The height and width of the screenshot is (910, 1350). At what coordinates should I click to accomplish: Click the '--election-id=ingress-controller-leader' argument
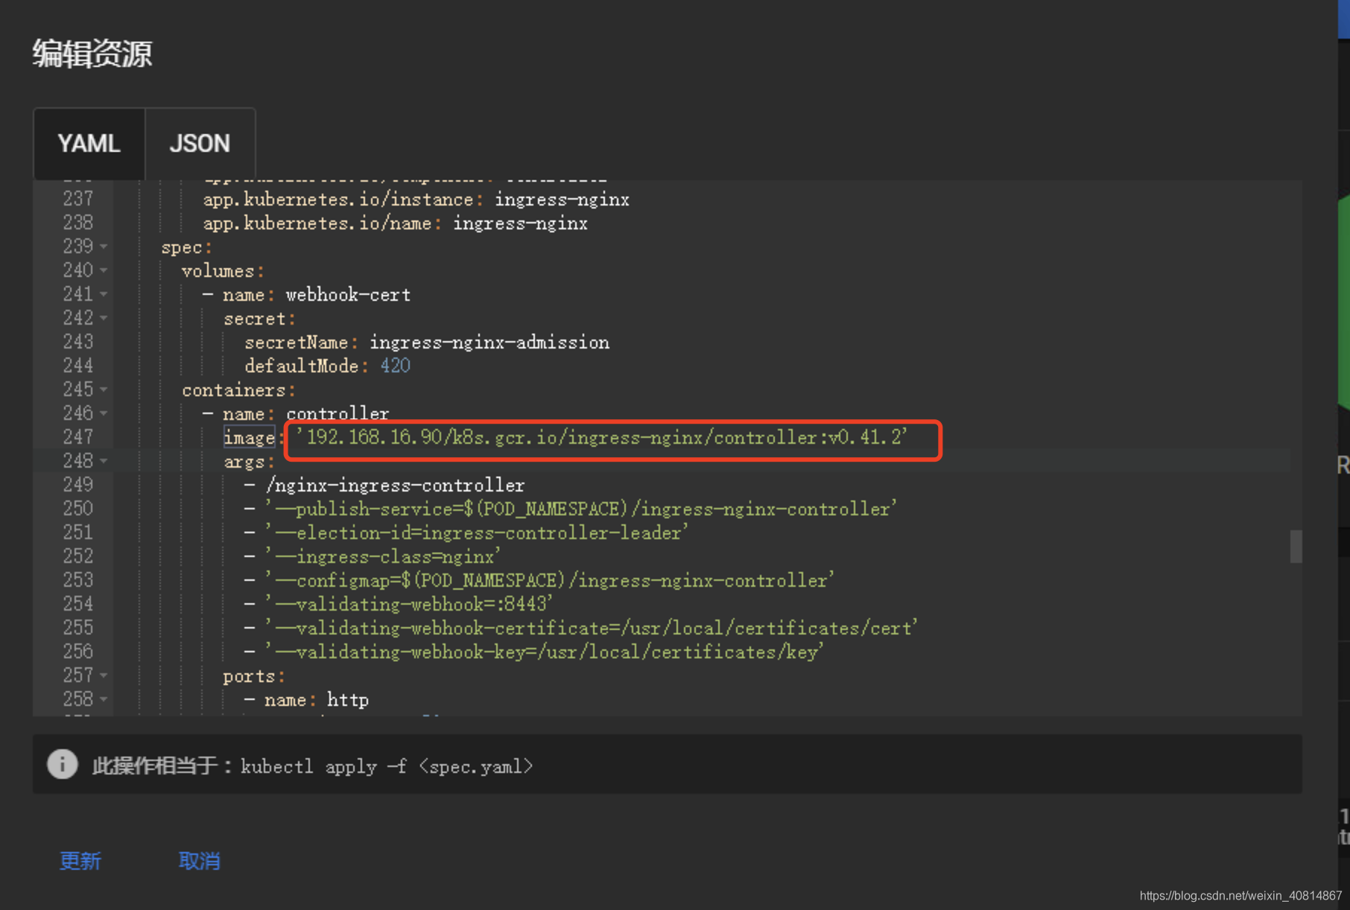(477, 532)
